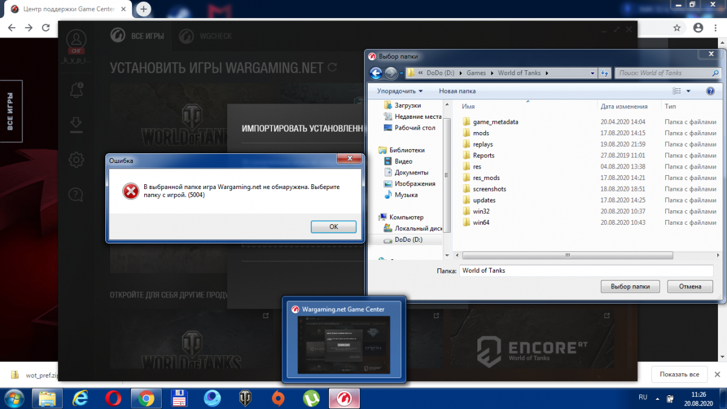Click the Выбор папки confirm button

tap(630, 287)
